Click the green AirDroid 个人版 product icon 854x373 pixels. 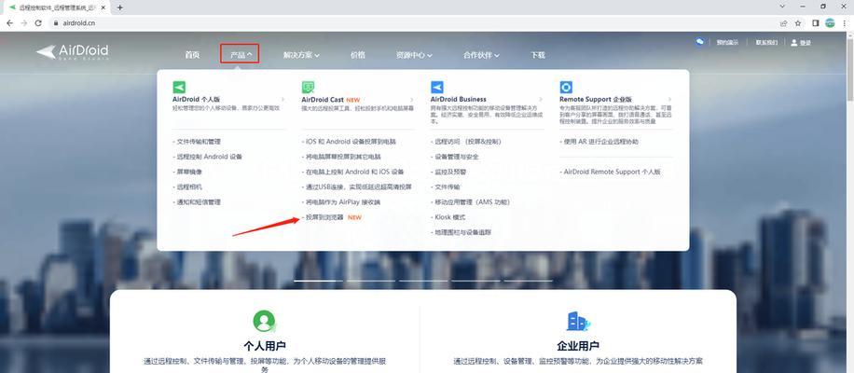[x=179, y=87]
